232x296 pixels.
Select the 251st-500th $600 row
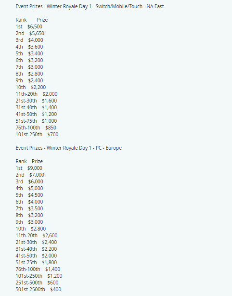pyautogui.click(x=37, y=283)
